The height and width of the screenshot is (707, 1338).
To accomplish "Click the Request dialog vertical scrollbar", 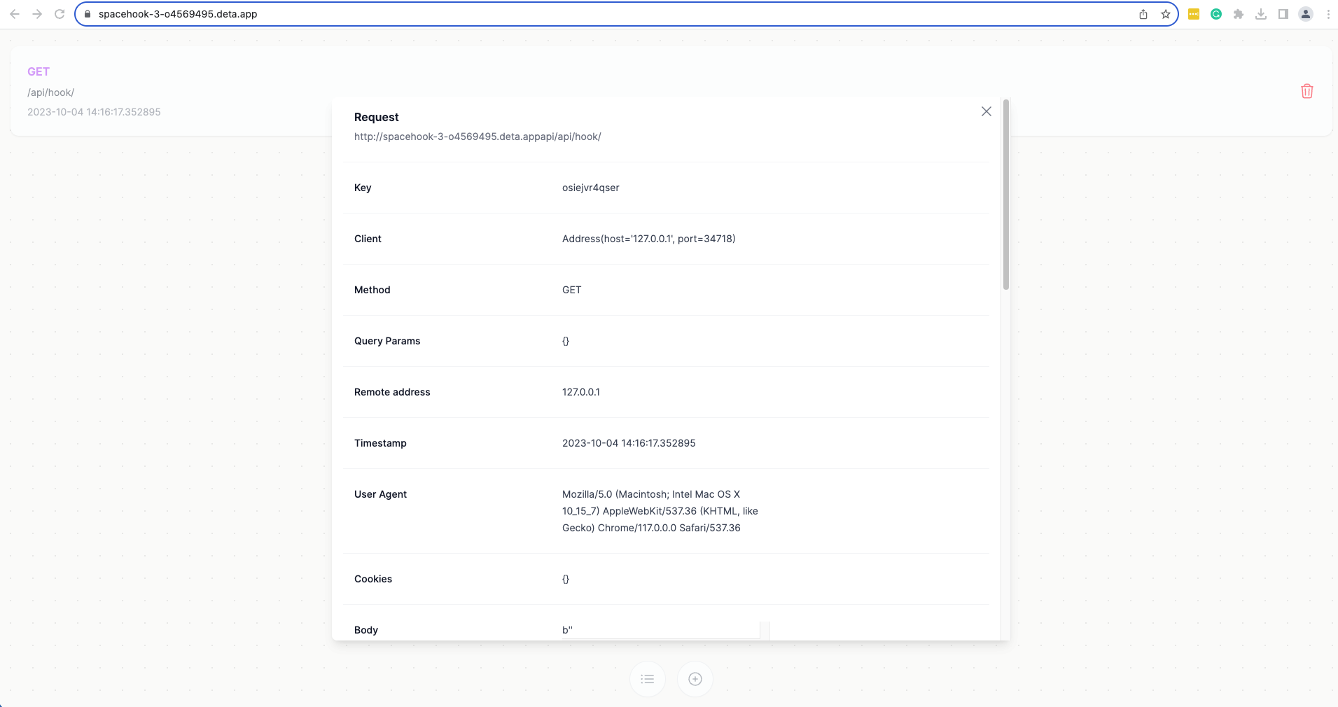I will coord(1005,196).
